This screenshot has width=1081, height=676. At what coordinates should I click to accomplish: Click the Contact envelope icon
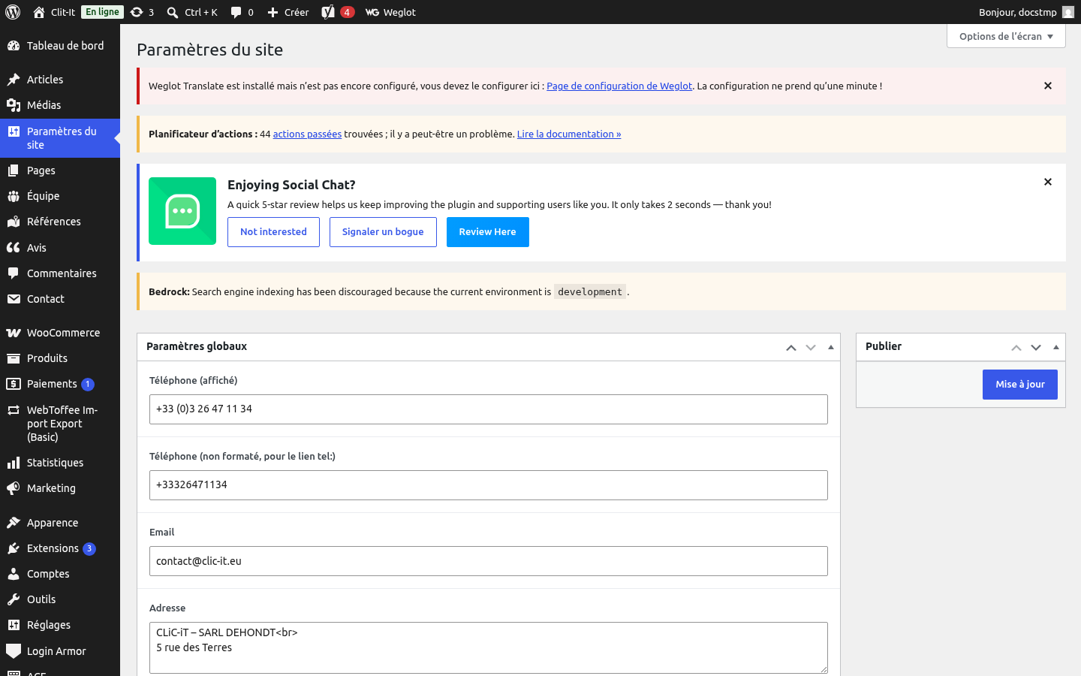point(14,299)
